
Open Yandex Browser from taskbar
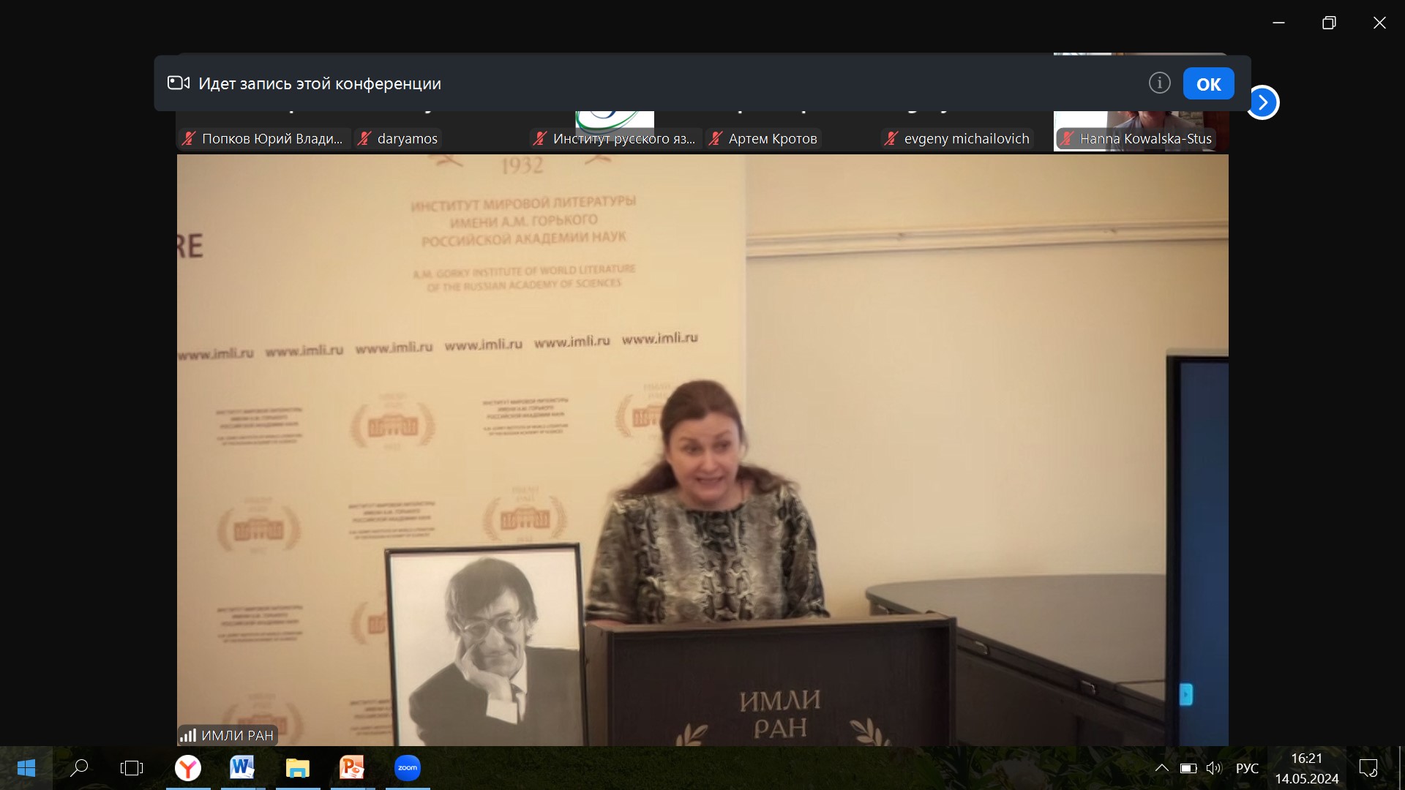pyautogui.click(x=188, y=768)
